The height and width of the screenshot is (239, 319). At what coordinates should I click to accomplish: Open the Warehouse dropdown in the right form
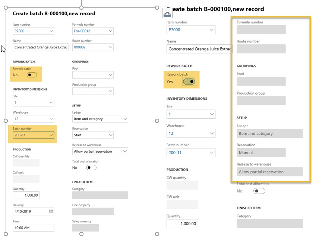211,133
